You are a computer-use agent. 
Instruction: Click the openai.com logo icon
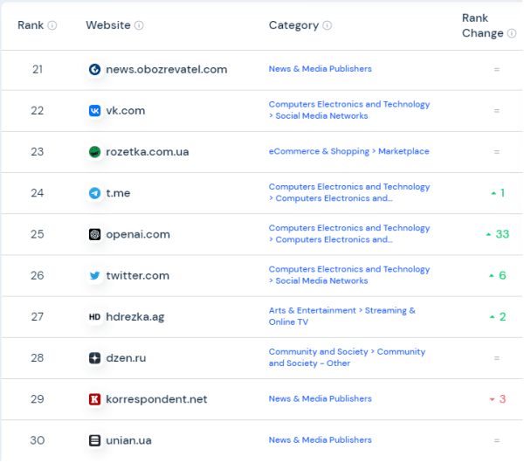94,234
